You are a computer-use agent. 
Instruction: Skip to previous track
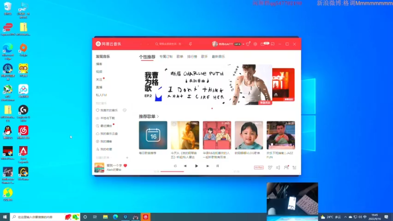[x=185, y=166]
